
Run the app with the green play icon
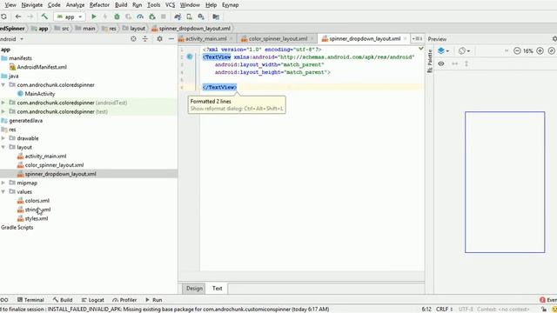(94, 17)
